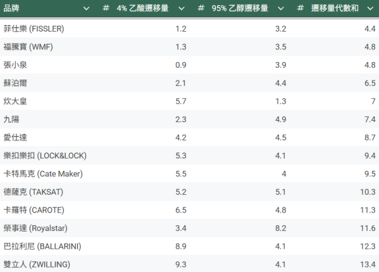Click 九陽's total value 7.4
379x272 pixels.
pos(370,119)
